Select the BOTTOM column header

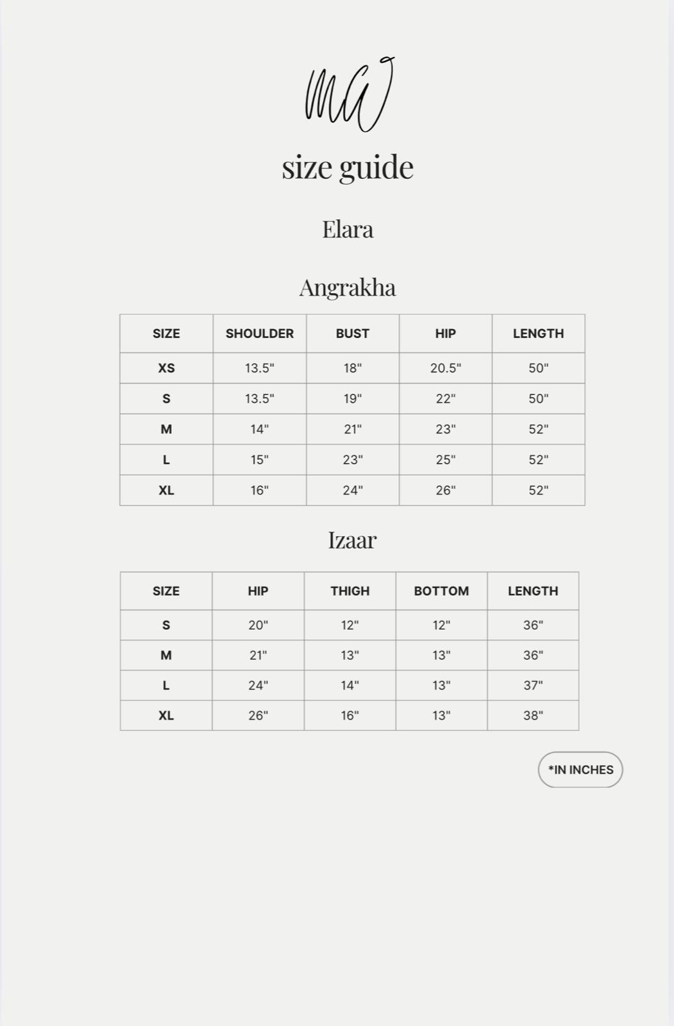pos(441,591)
